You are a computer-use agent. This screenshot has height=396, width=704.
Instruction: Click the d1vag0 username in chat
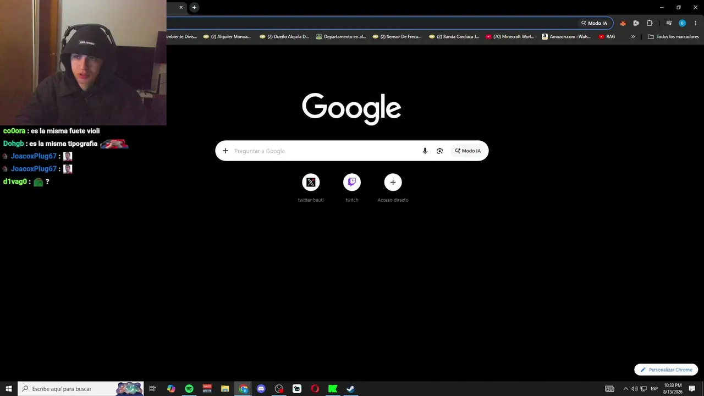tap(15, 182)
